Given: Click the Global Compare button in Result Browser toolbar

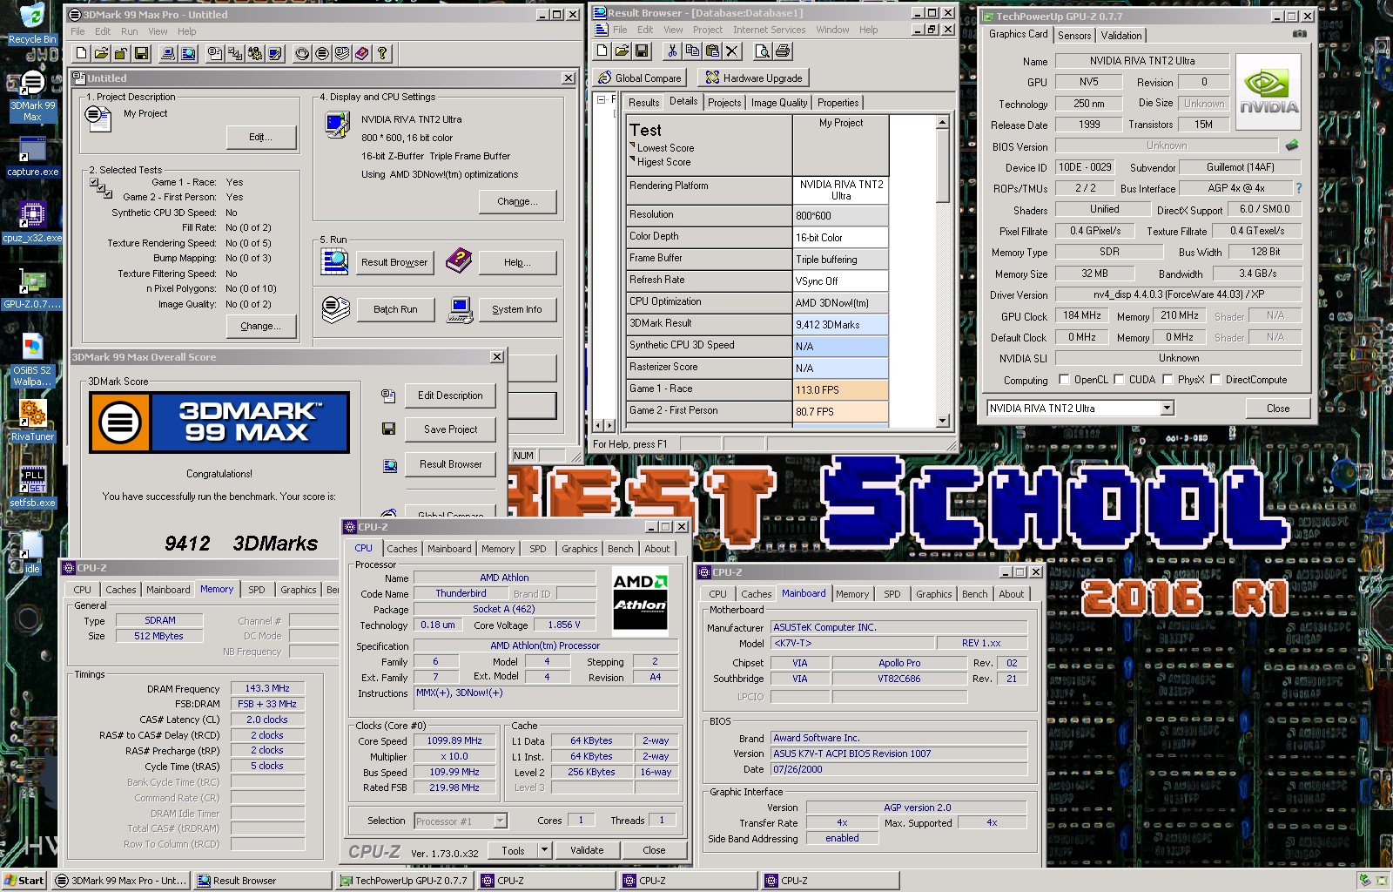Looking at the screenshot, I should tap(641, 78).
